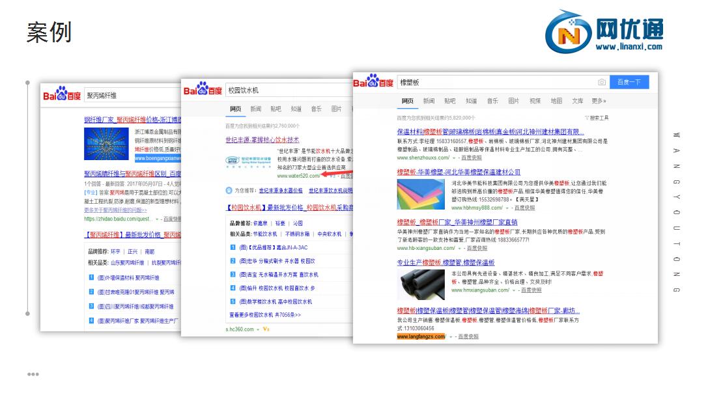Open the 【校园饮水机】最新批发价格 result link
Viewport: 708px width, 397px height.
click(x=289, y=208)
